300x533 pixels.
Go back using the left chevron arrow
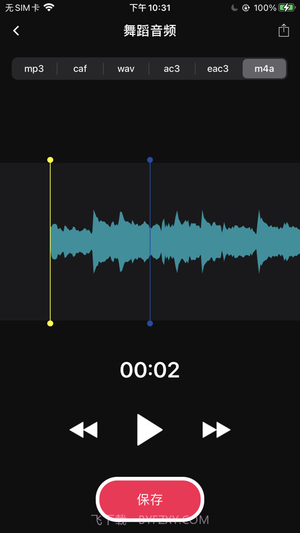coord(16,31)
